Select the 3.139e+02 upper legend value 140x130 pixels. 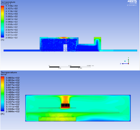(x=11, y=6)
